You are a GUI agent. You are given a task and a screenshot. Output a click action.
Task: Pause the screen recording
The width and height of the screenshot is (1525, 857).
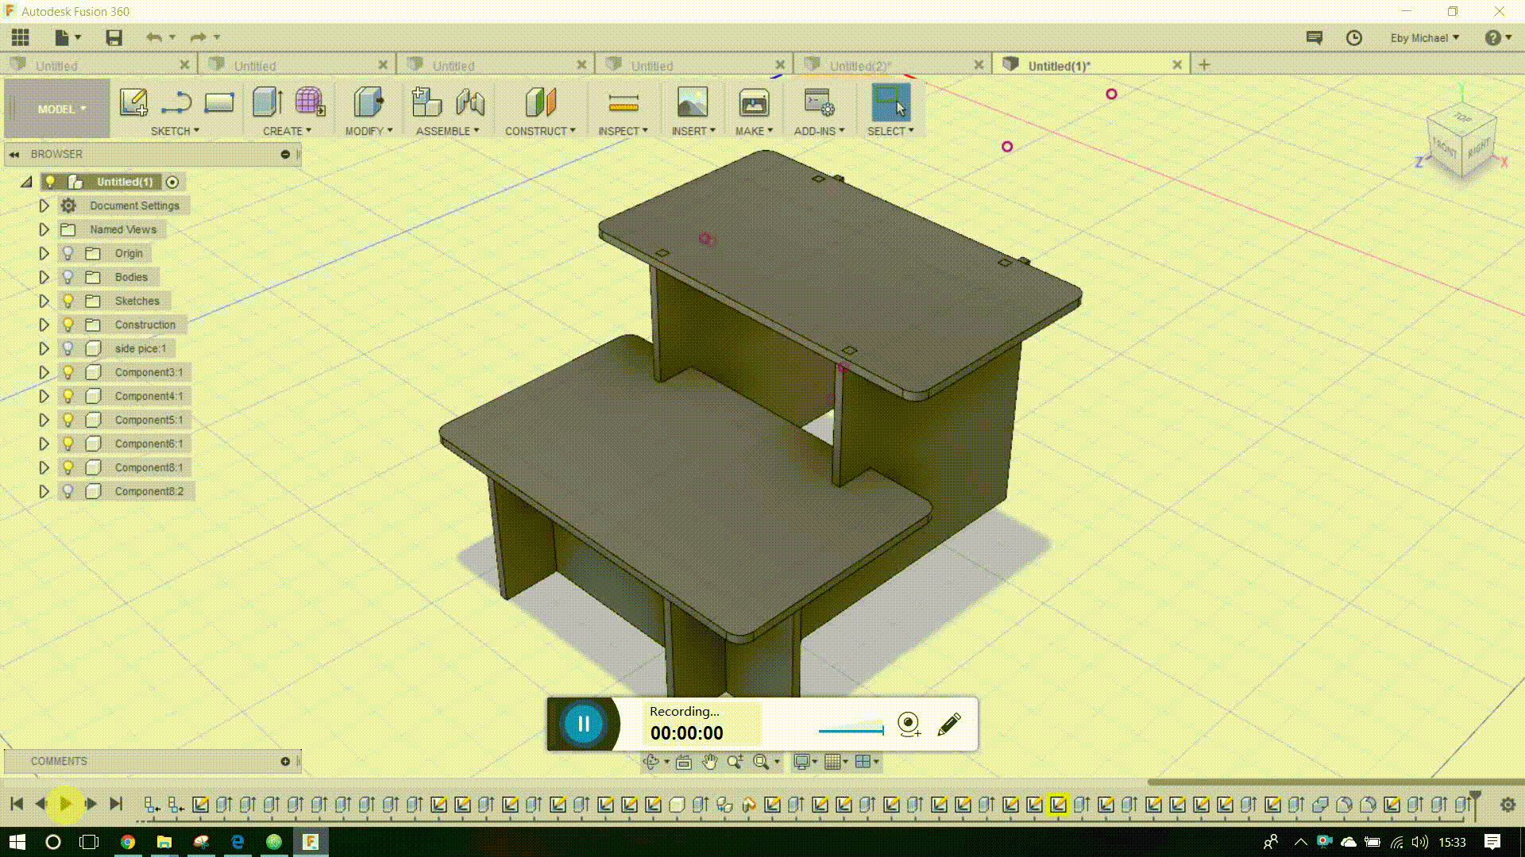(x=584, y=724)
